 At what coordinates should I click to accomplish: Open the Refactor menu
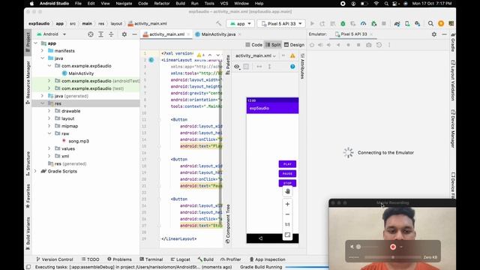coord(162,4)
